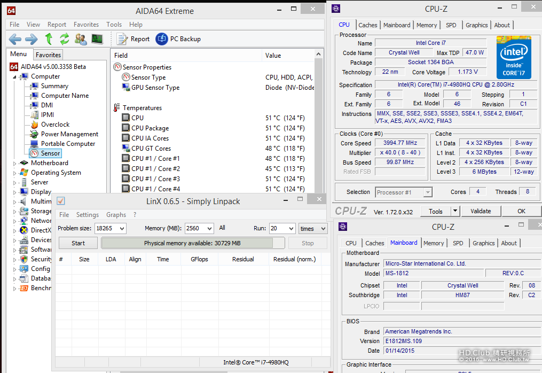Collapse the Computer tree node
The image size is (542, 373).
pos(15,76)
